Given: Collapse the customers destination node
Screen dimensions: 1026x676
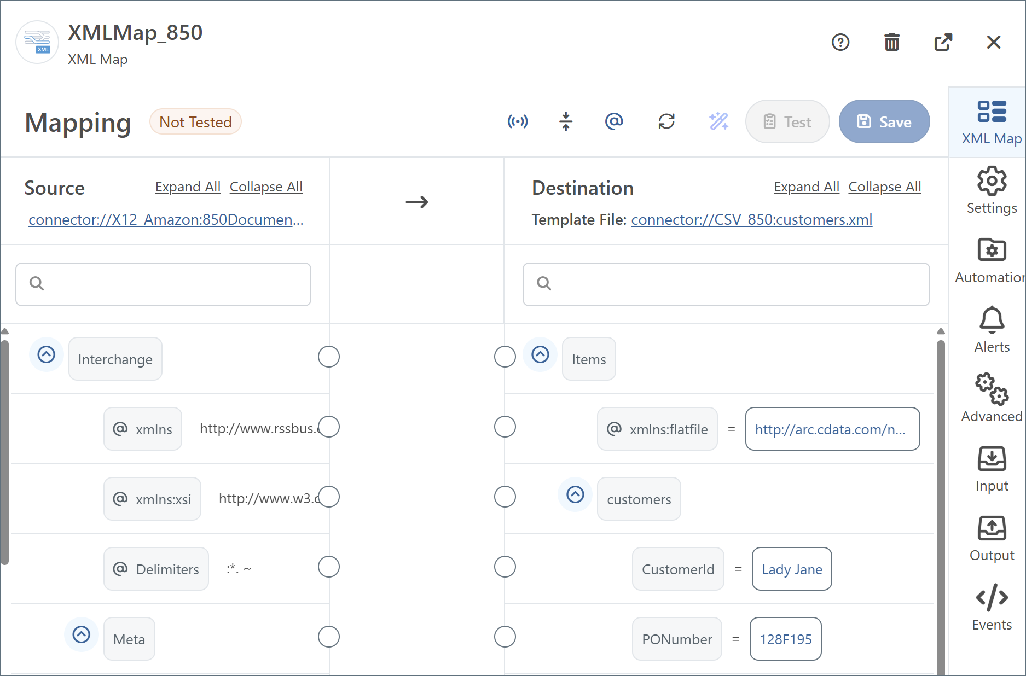Looking at the screenshot, I should pyautogui.click(x=575, y=494).
